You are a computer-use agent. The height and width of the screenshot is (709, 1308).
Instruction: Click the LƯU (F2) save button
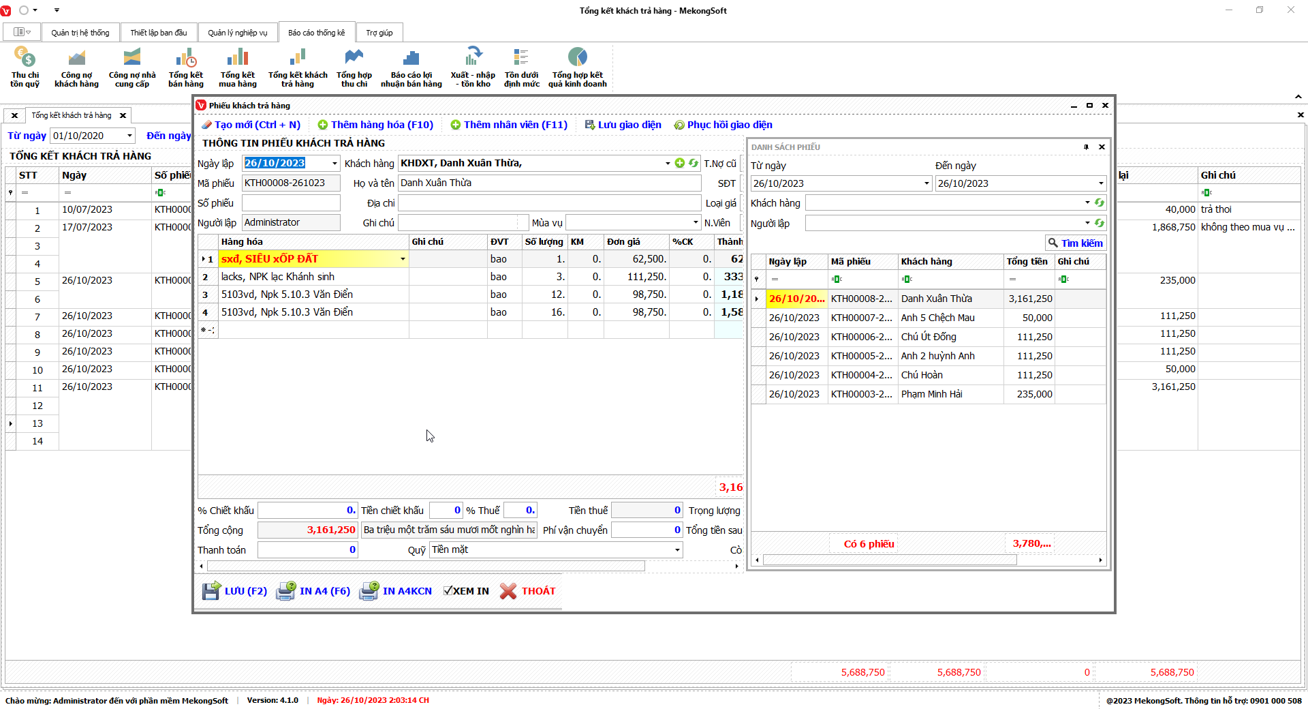pos(234,591)
